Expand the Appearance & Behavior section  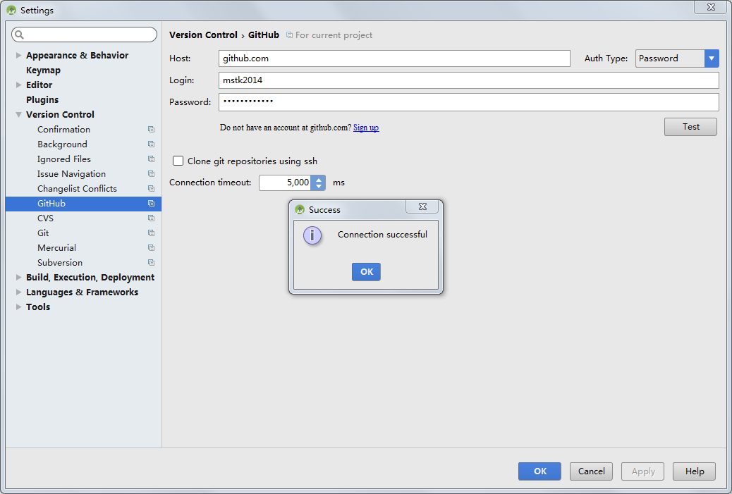tap(19, 56)
